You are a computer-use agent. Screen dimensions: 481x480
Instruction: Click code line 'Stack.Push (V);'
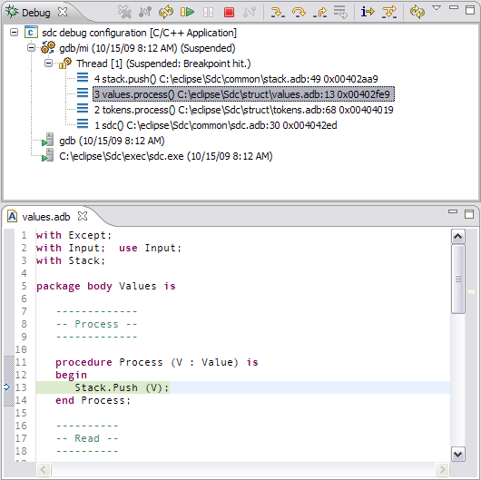tap(122, 387)
